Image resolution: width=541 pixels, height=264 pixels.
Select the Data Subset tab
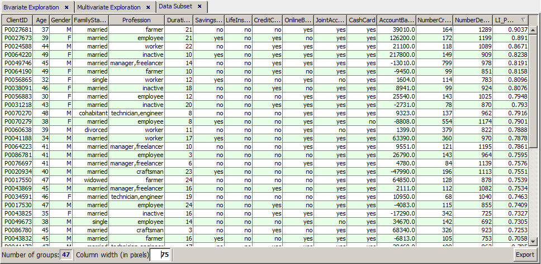175,7
